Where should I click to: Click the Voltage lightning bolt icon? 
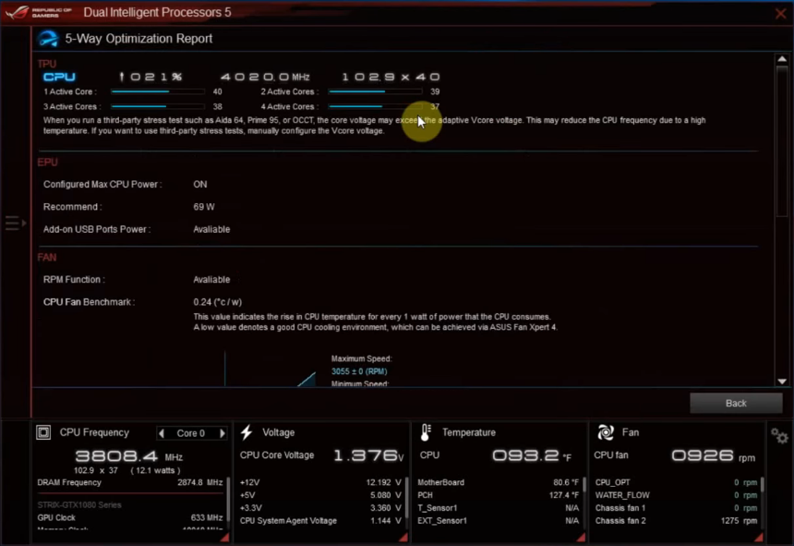247,432
